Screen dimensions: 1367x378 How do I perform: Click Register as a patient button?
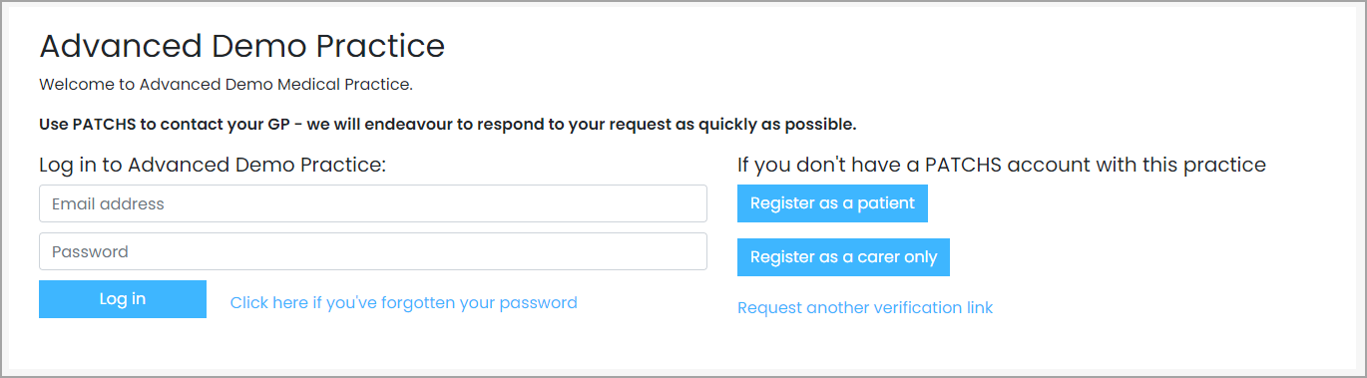(832, 203)
